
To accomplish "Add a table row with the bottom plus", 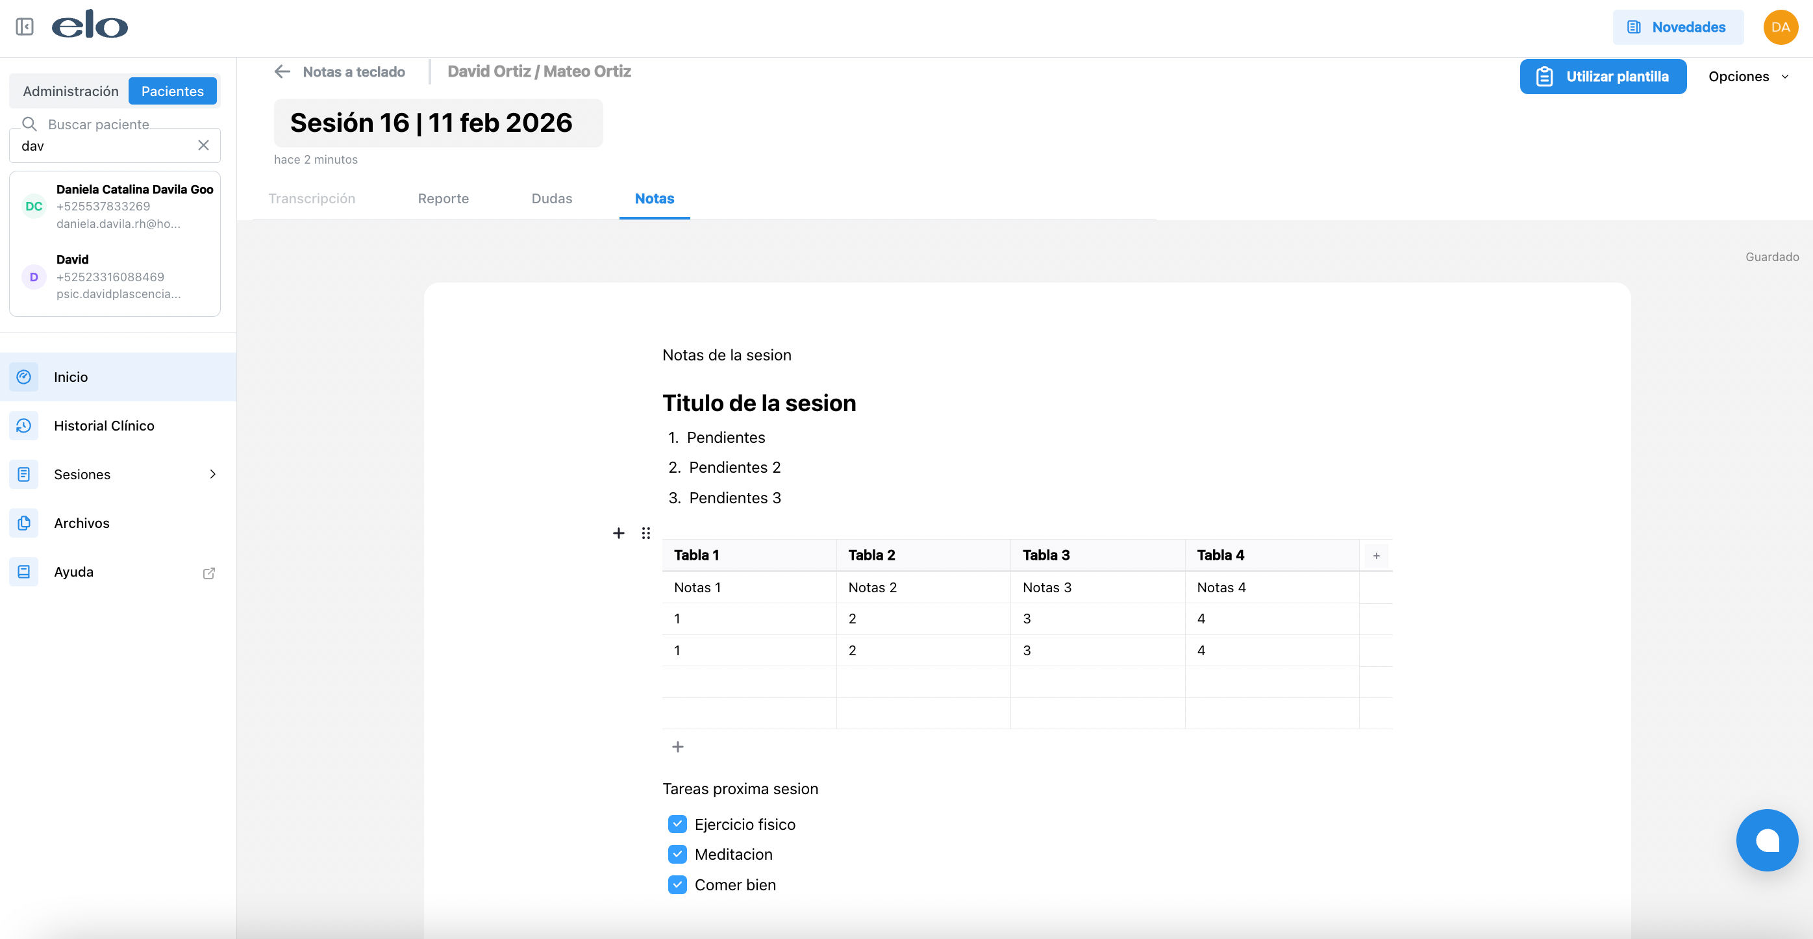I will point(677,747).
